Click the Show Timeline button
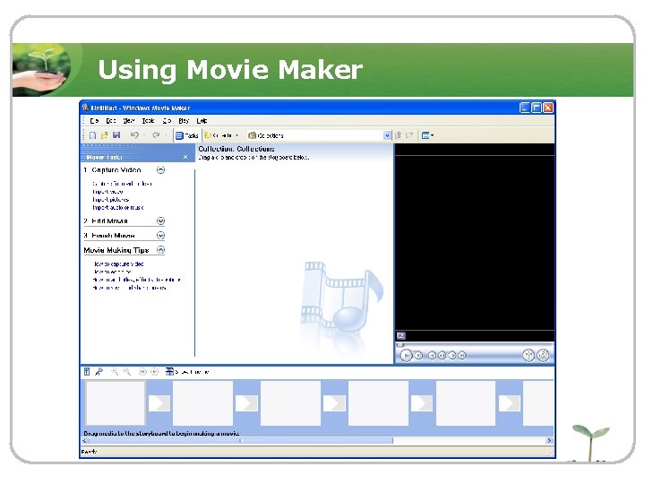Viewport: 645px width, 484px height. pyautogui.click(x=187, y=372)
